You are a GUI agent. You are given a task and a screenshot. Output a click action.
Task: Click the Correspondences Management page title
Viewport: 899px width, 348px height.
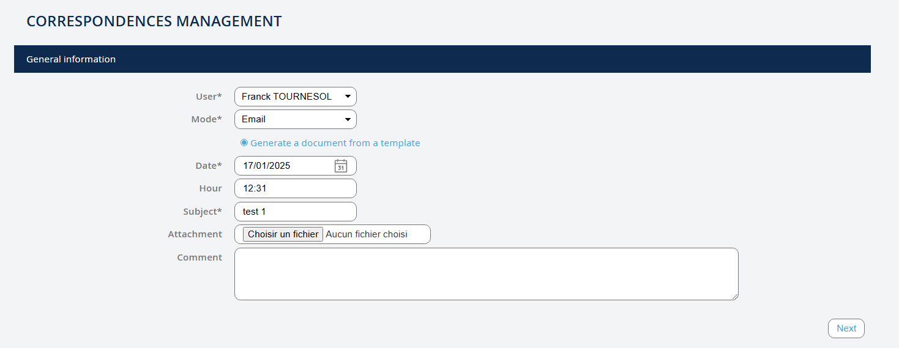click(x=154, y=21)
